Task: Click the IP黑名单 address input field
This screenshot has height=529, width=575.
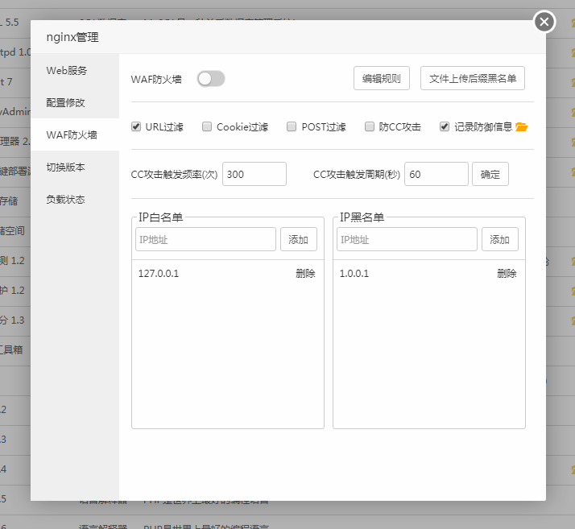Action: 407,239
